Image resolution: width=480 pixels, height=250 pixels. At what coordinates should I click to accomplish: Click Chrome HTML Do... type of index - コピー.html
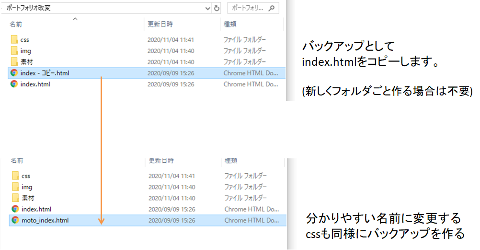click(x=251, y=73)
